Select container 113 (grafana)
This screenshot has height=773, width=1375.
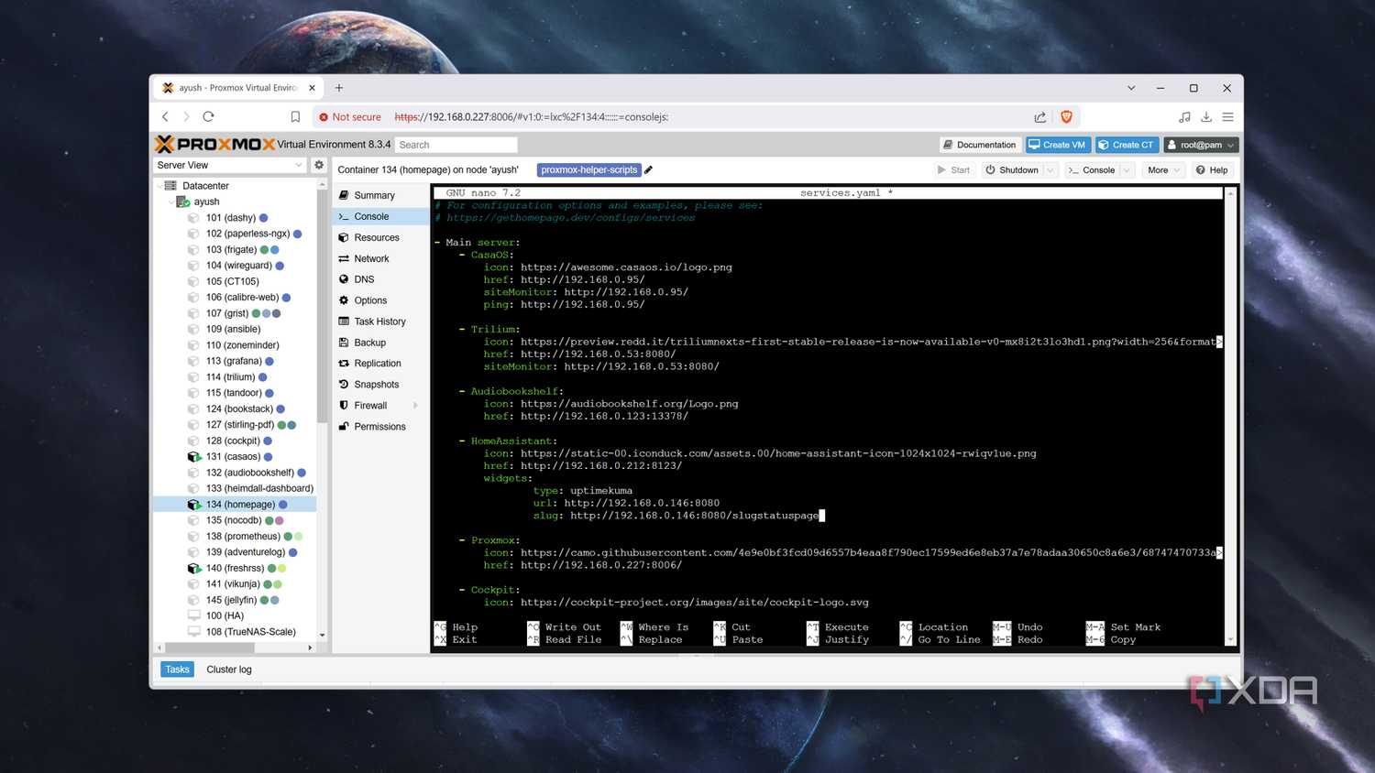coord(234,361)
